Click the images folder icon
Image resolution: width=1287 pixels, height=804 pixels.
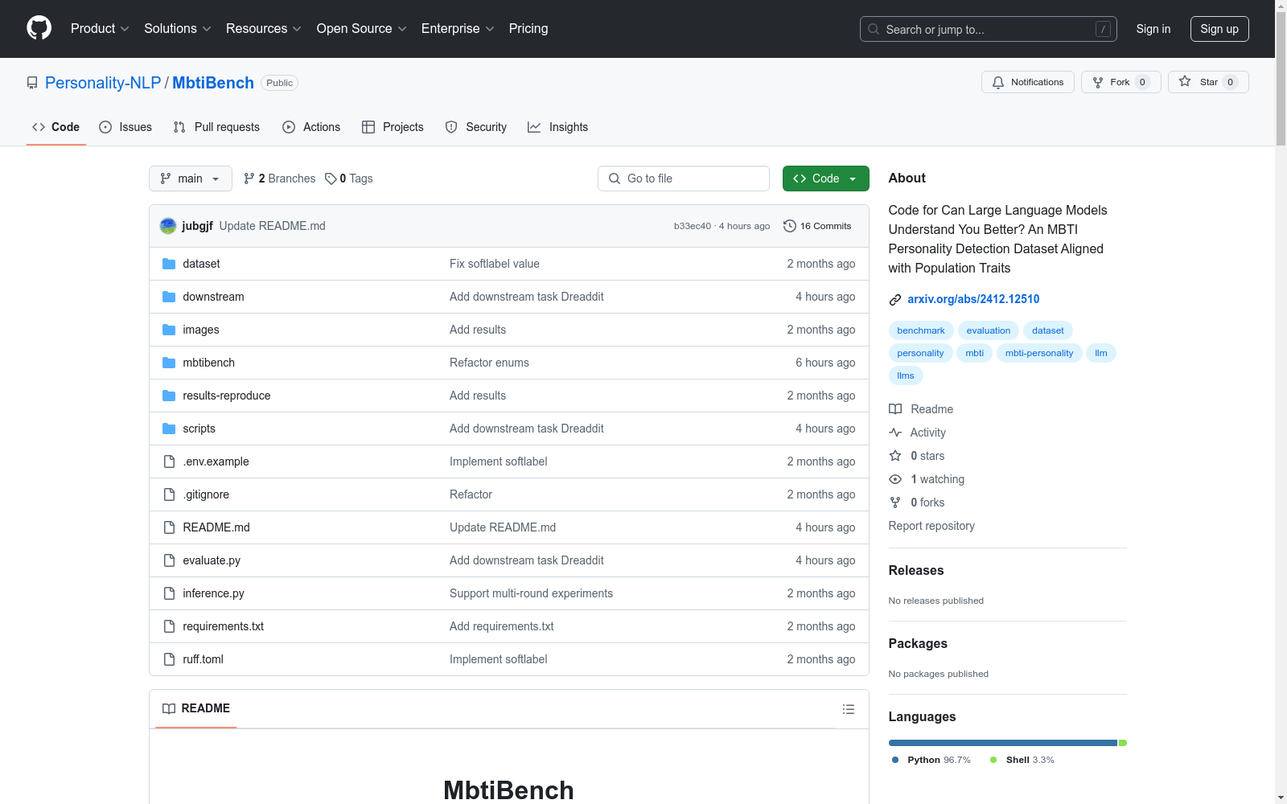coord(169,330)
